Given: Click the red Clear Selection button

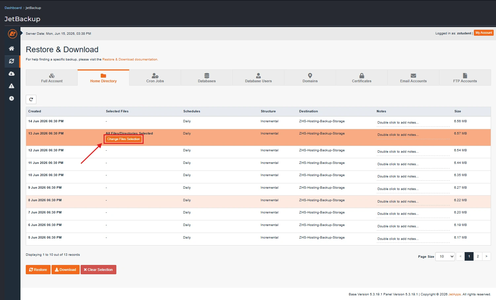Looking at the screenshot, I should [x=98, y=270].
